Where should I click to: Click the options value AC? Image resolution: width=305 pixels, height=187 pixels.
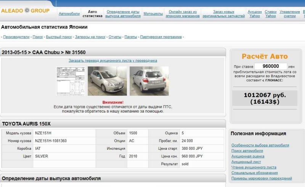pyautogui.click(x=132, y=141)
